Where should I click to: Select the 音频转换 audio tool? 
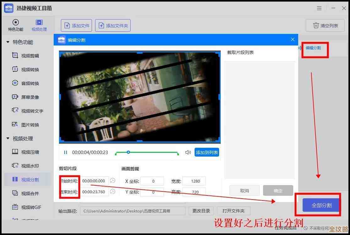pos(30,83)
